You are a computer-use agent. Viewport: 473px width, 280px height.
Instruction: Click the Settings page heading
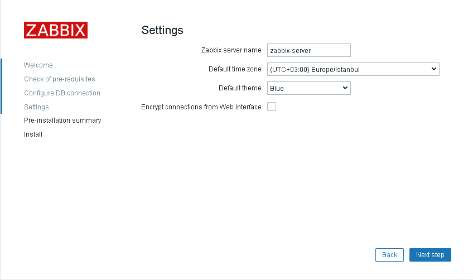pos(162,30)
